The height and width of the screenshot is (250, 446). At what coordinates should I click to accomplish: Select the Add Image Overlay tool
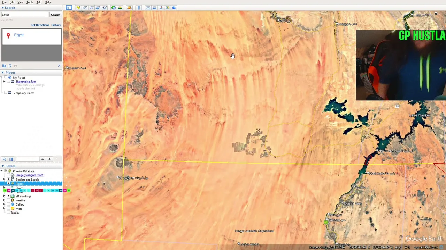[98, 8]
